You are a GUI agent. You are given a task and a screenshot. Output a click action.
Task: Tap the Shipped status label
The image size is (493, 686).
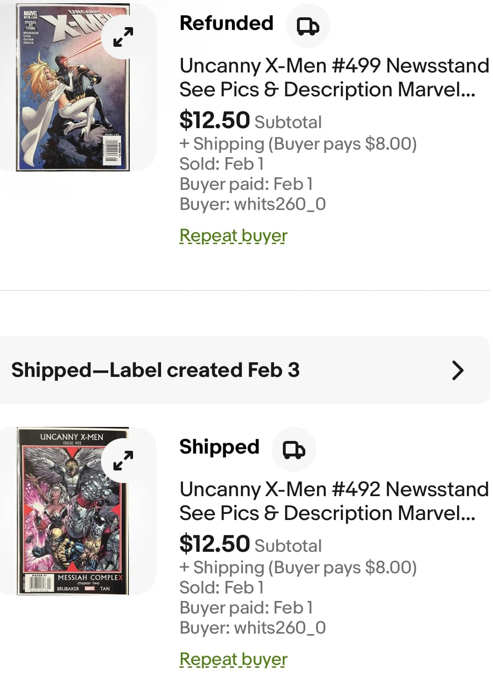[x=219, y=447]
